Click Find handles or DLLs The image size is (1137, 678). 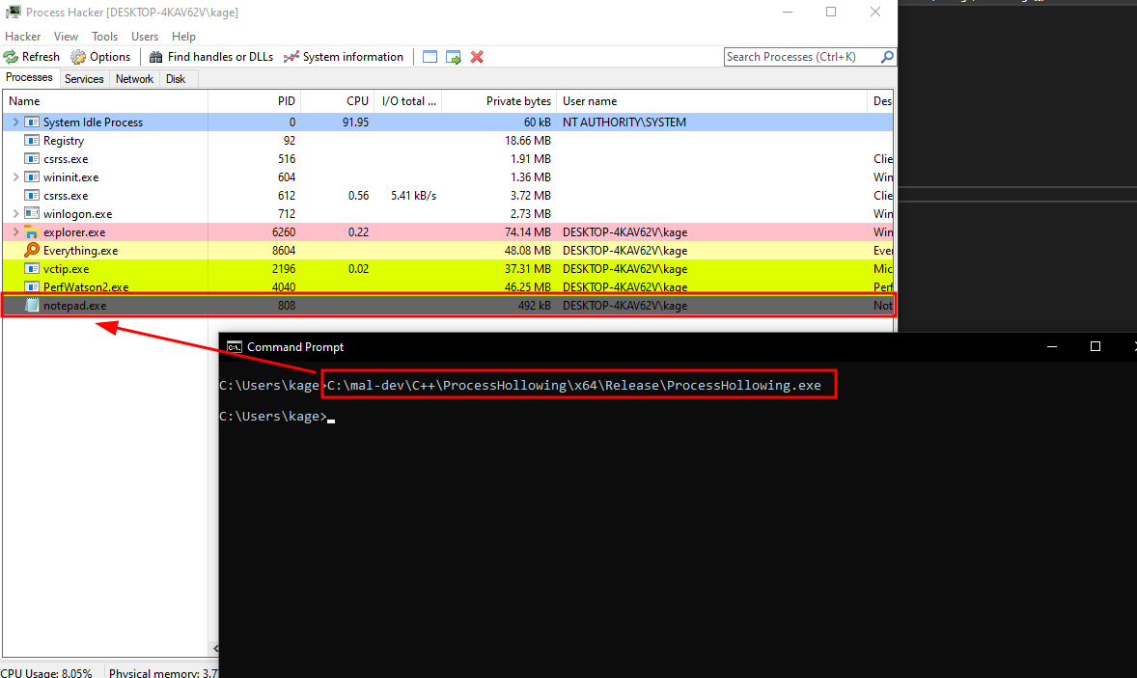(x=211, y=57)
